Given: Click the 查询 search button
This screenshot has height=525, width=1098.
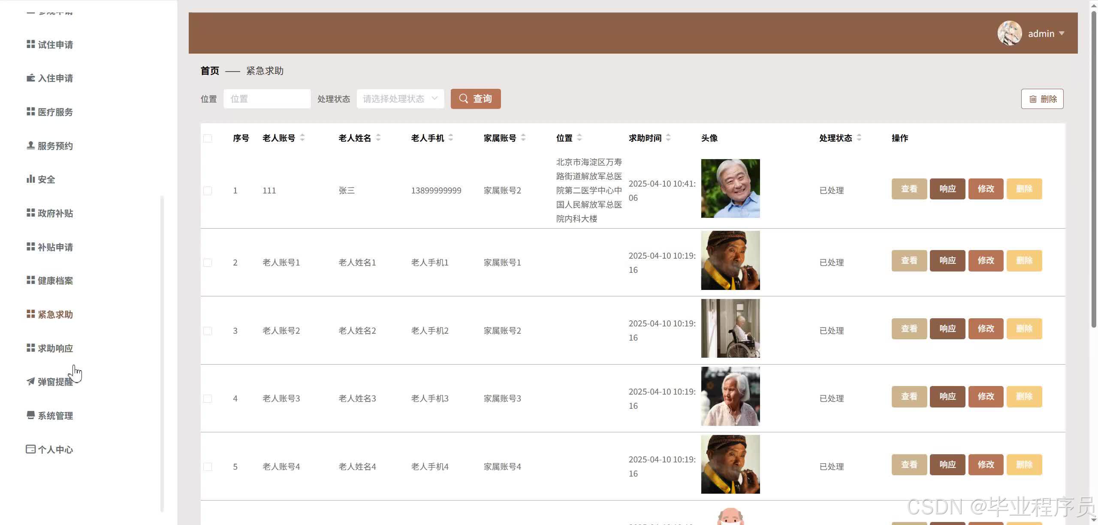Looking at the screenshot, I should 475,99.
